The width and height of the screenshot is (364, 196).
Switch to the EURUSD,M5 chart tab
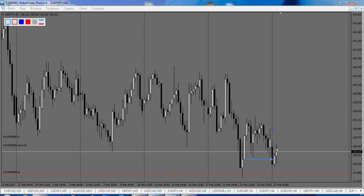pos(13,191)
